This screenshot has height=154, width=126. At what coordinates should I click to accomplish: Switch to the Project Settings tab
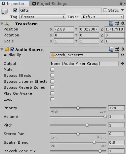click(49, 4)
